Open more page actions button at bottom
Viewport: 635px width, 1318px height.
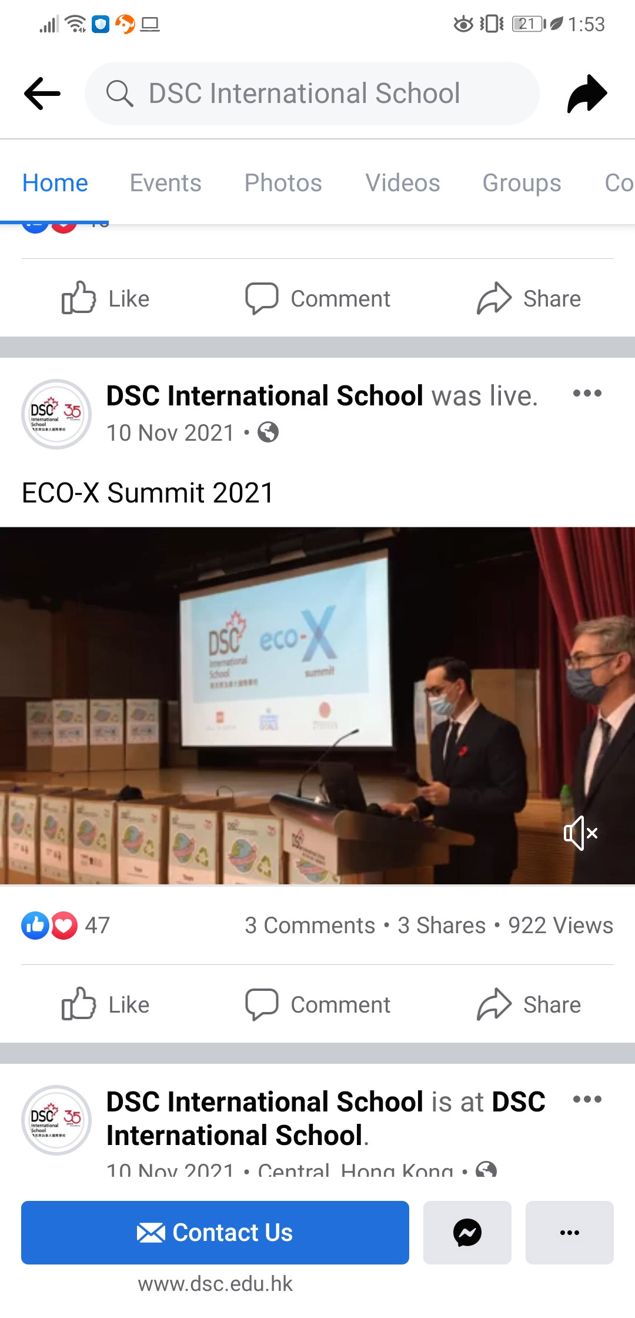tap(569, 1232)
